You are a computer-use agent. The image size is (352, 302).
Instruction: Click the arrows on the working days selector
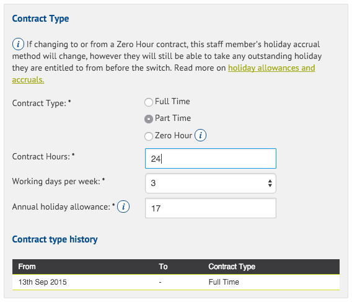point(270,183)
